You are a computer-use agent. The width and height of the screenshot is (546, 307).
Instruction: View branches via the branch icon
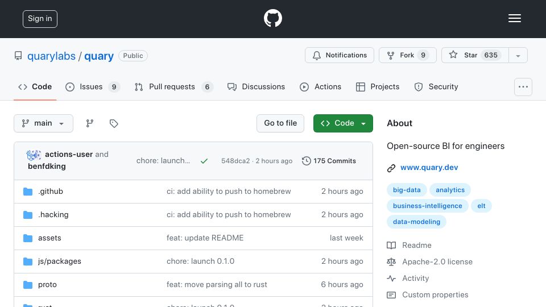pos(90,123)
